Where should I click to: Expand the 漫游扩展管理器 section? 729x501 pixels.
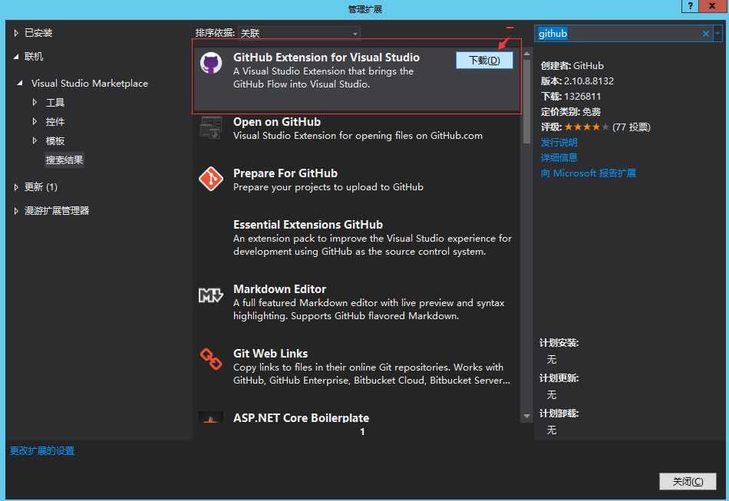click(x=16, y=210)
